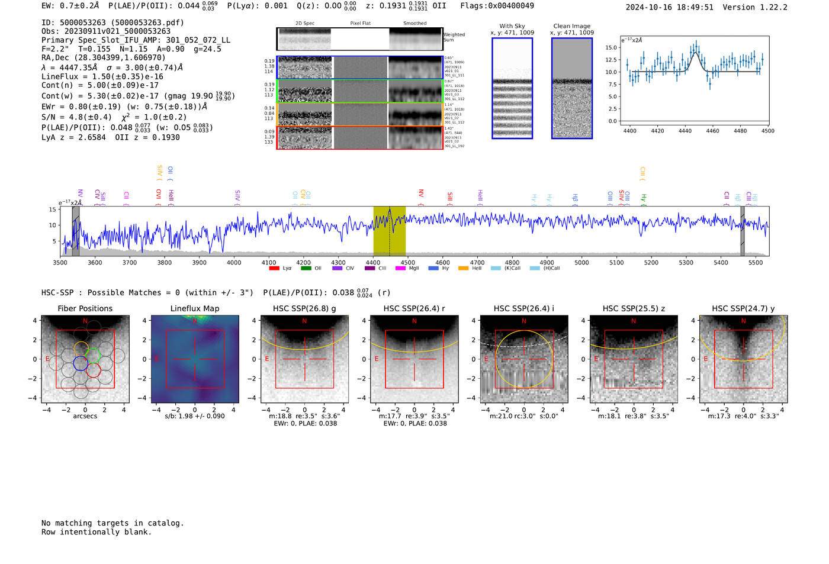The width and height of the screenshot is (829, 564).
Task: Click the orange HeII legend swatch
Action: 463,269
